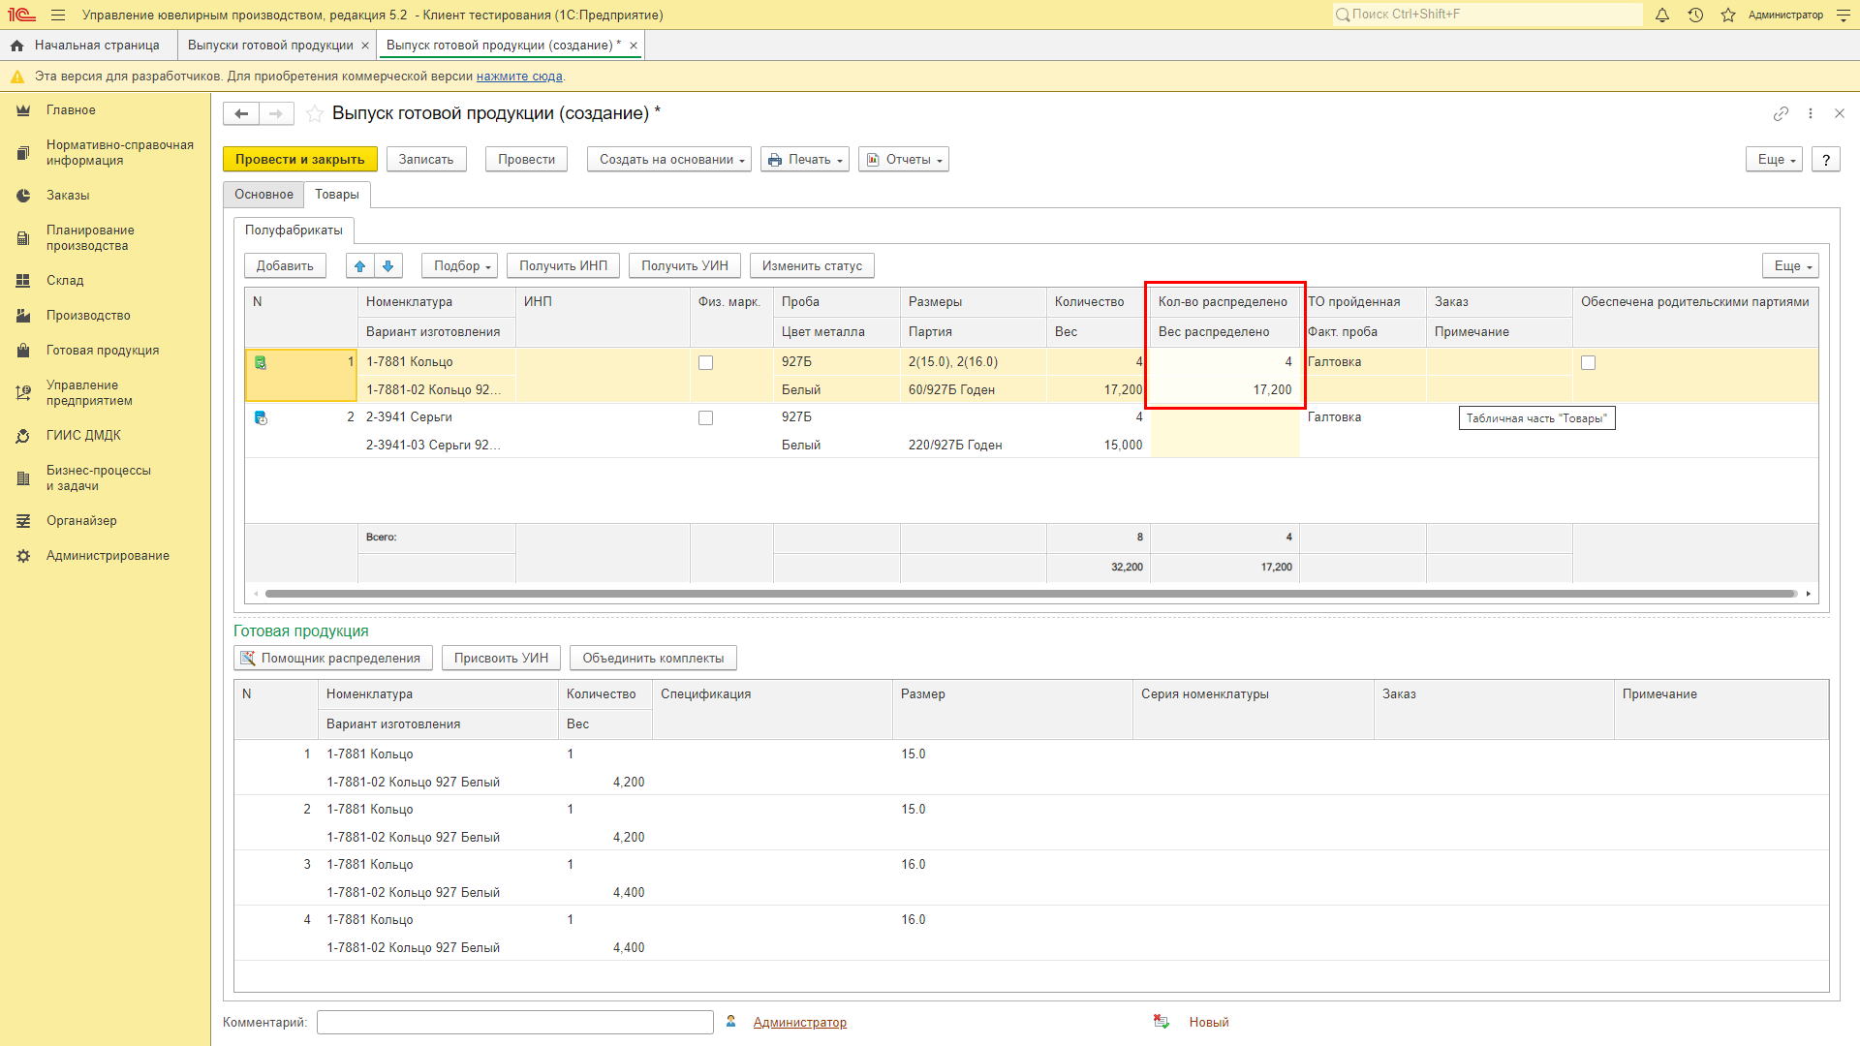
Task: Close the Выпуски готовой продукции tab
Action: point(365,46)
